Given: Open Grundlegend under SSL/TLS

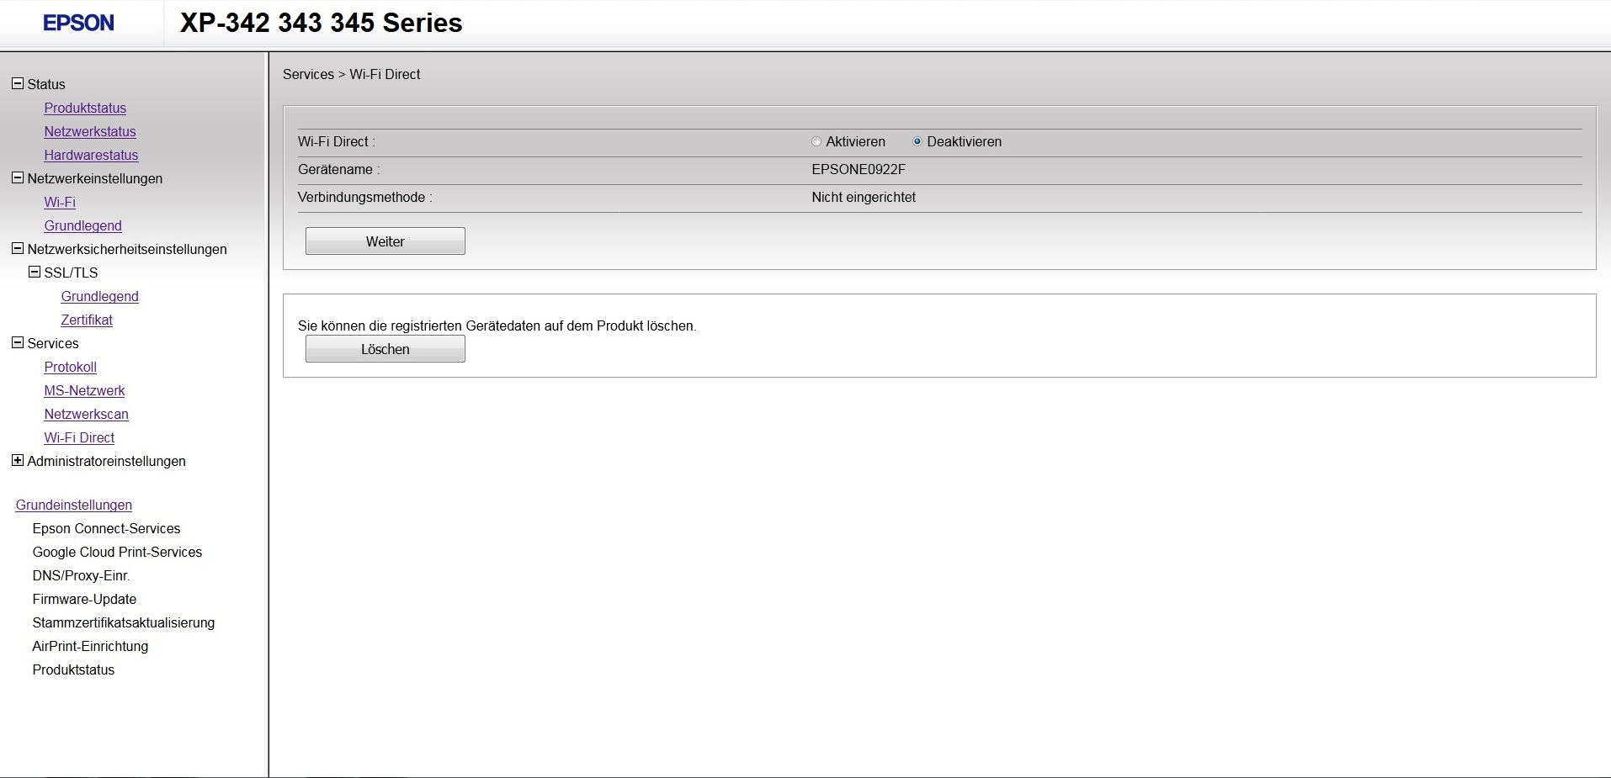Looking at the screenshot, I should click(99, 297).
